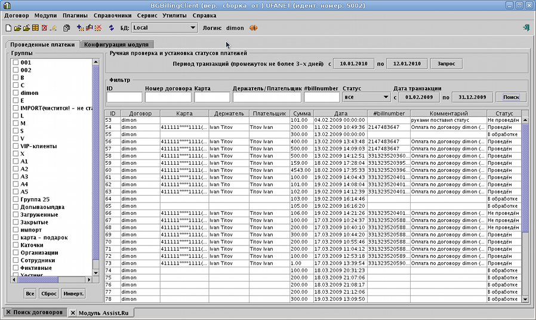Click the Поиск filter button

click(x=511, y=97)
